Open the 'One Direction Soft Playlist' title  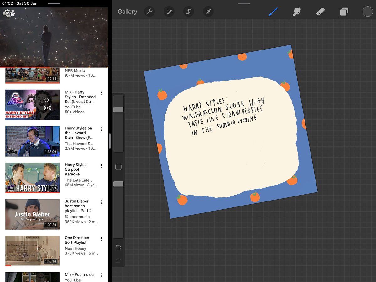click(77, 240)
